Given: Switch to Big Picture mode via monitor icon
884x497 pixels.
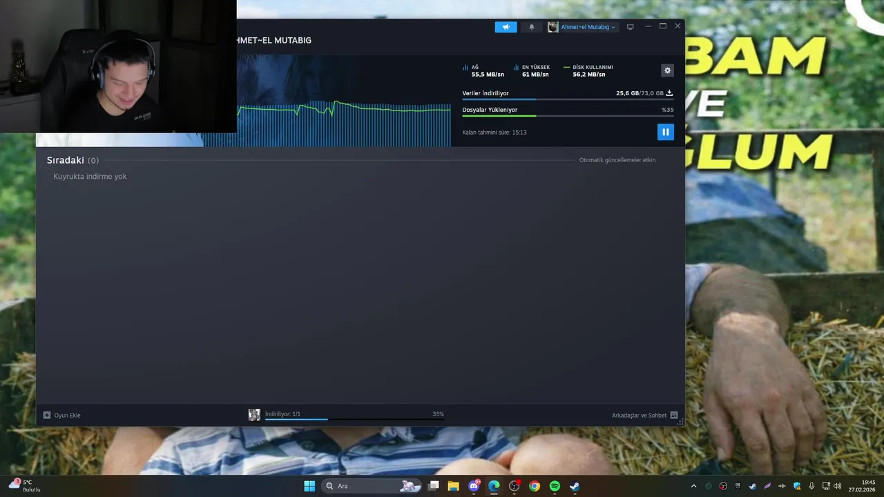Looking at the screenshot, I should [630, 27].
